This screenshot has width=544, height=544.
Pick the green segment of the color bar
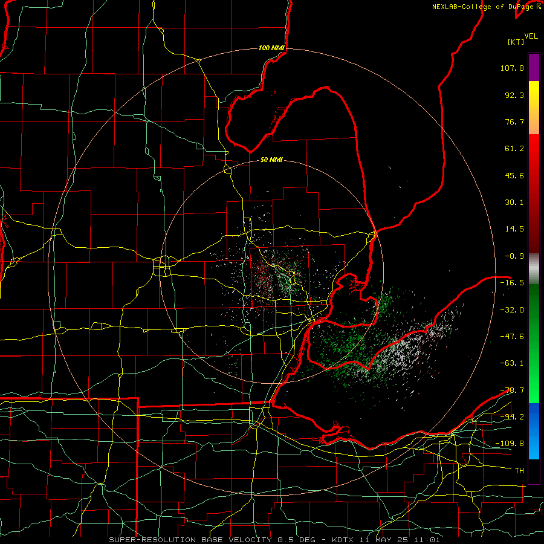(534, 343)
